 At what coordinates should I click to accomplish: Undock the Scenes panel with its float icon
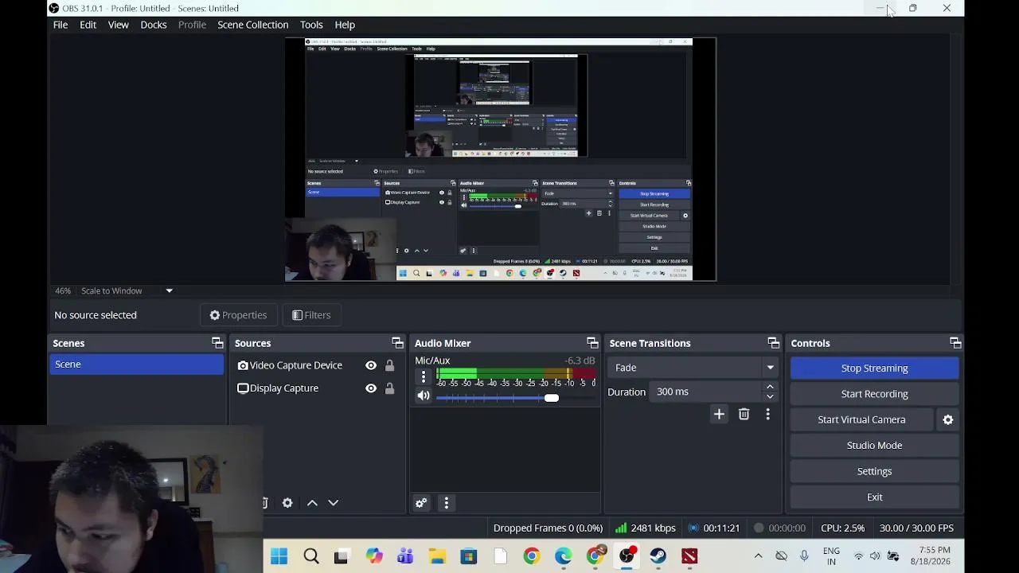coord(217,343)
